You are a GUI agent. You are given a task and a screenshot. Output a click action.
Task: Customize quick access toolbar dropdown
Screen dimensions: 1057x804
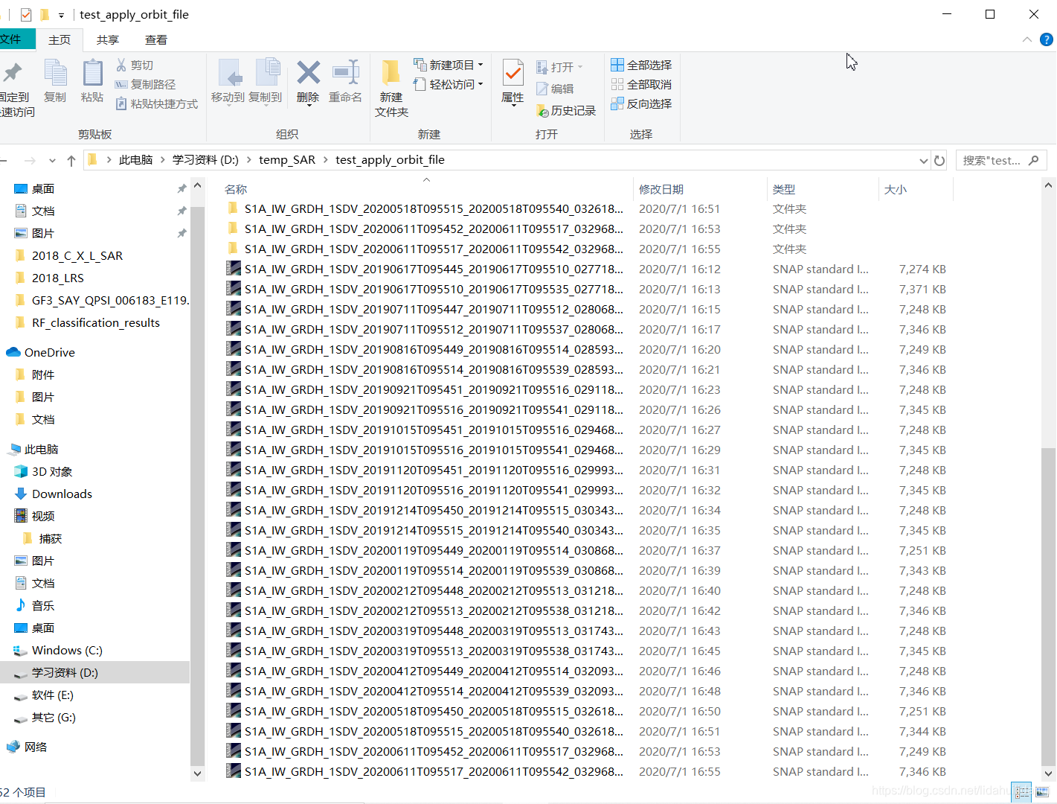click(62, 15)
